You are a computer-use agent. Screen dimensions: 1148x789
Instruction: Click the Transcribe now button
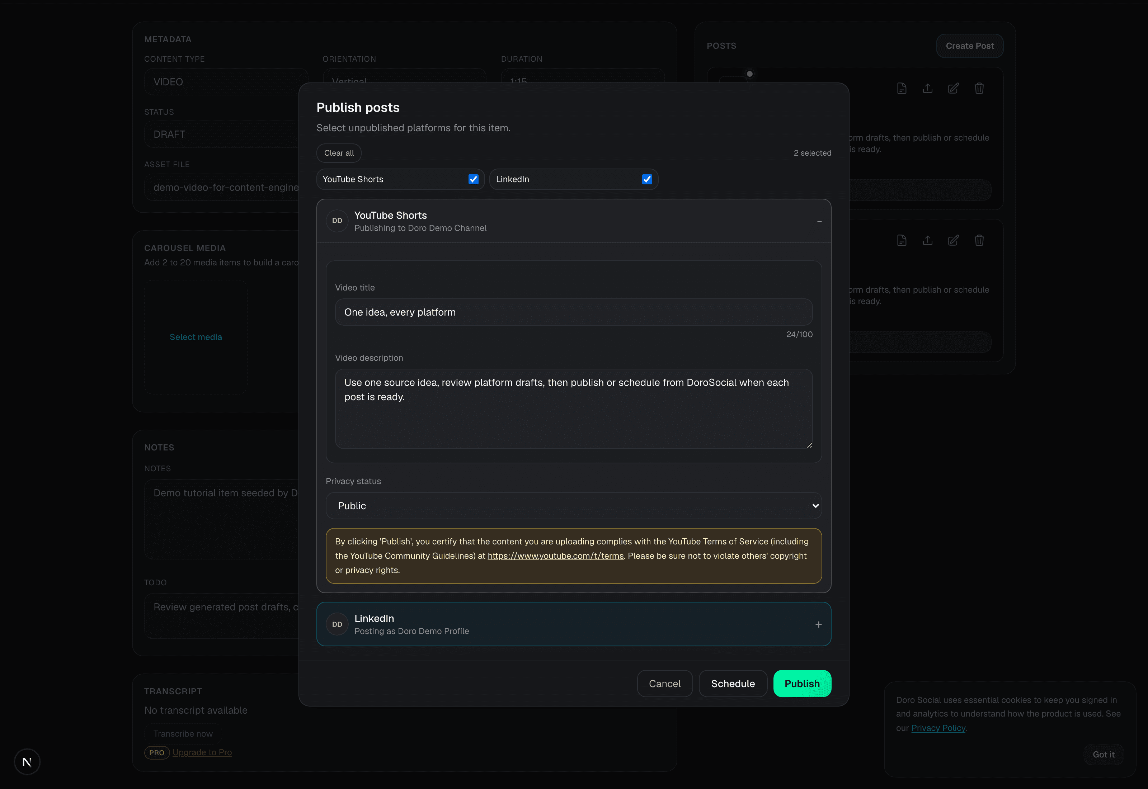[183, 734]
